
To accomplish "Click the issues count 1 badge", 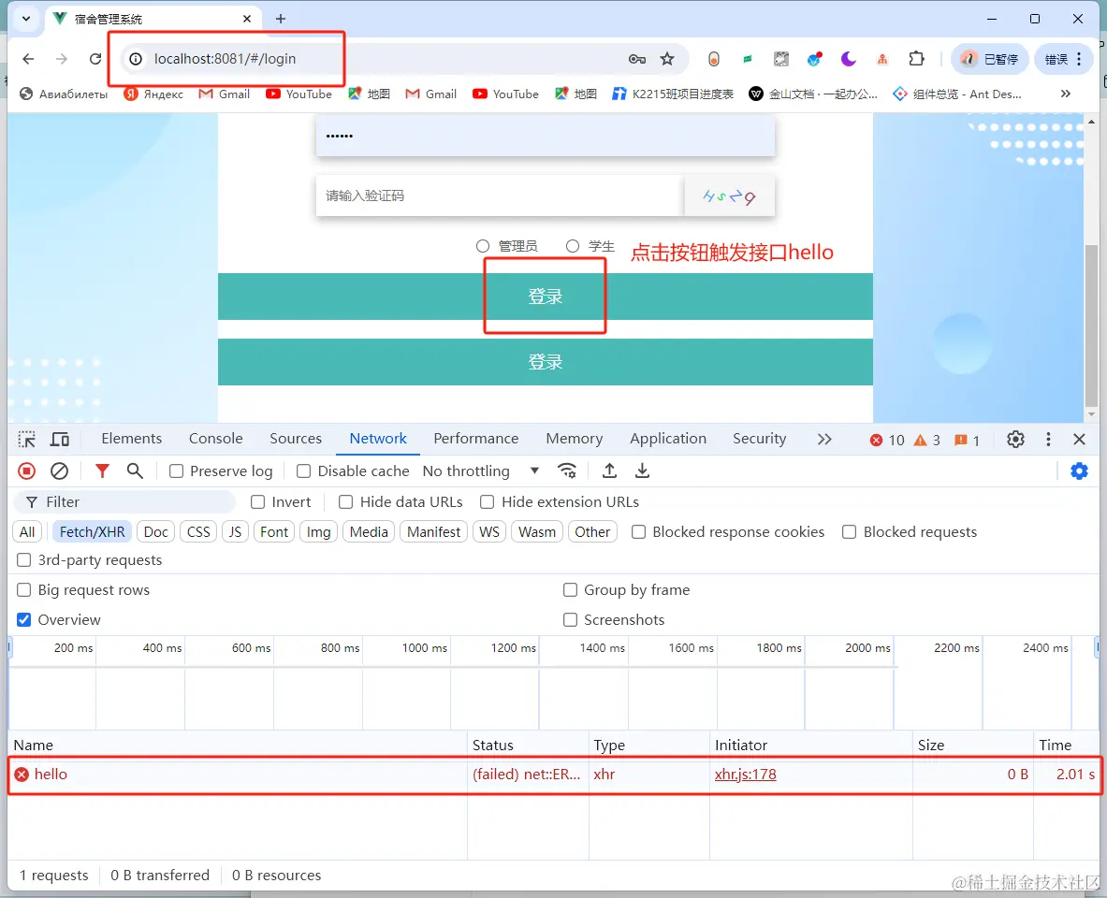I will (x=968, y=440).
